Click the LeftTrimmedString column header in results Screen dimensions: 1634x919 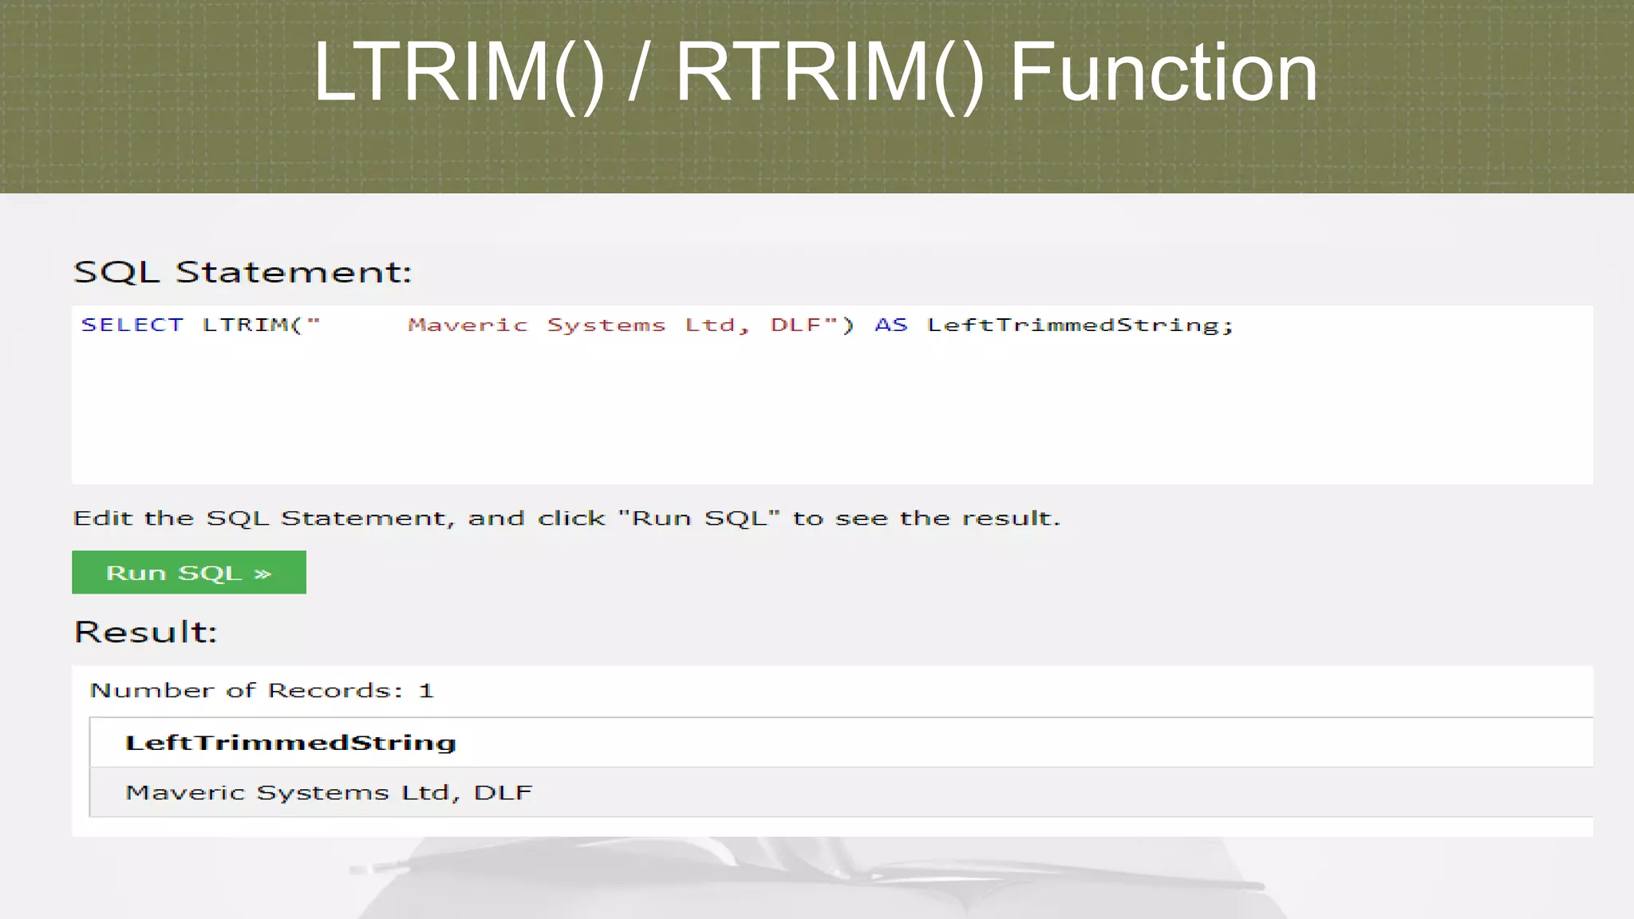click(290, 743)
